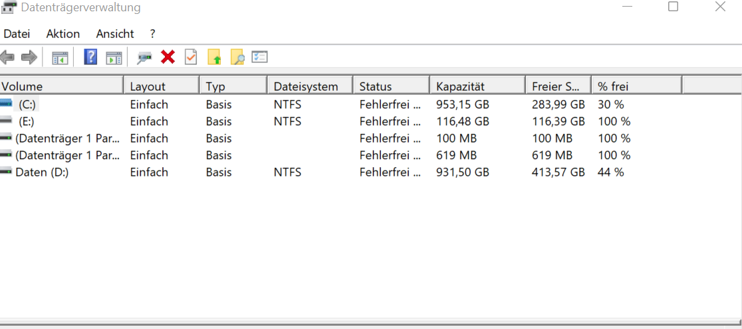Screen dimensions: 742x329
Task: Click the folder search magnifier icon
Action: click(237, 58)
